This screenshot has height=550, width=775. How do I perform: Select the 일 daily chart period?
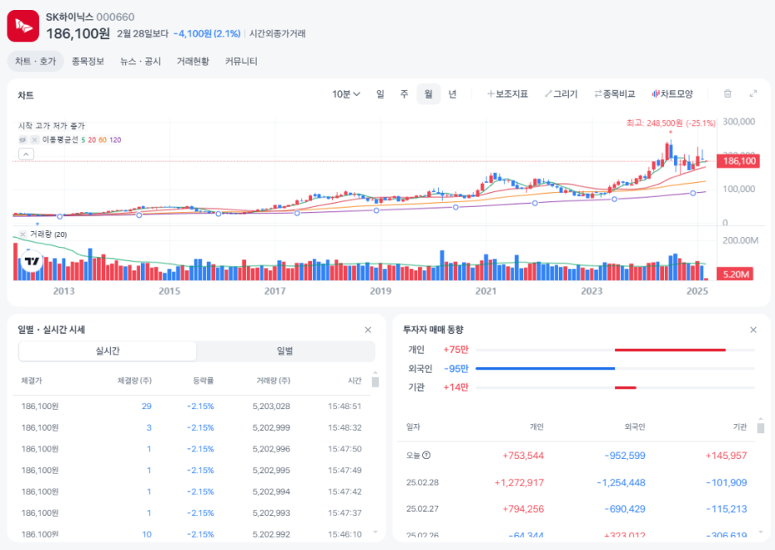pyautogui.click(x=380, y=94)
